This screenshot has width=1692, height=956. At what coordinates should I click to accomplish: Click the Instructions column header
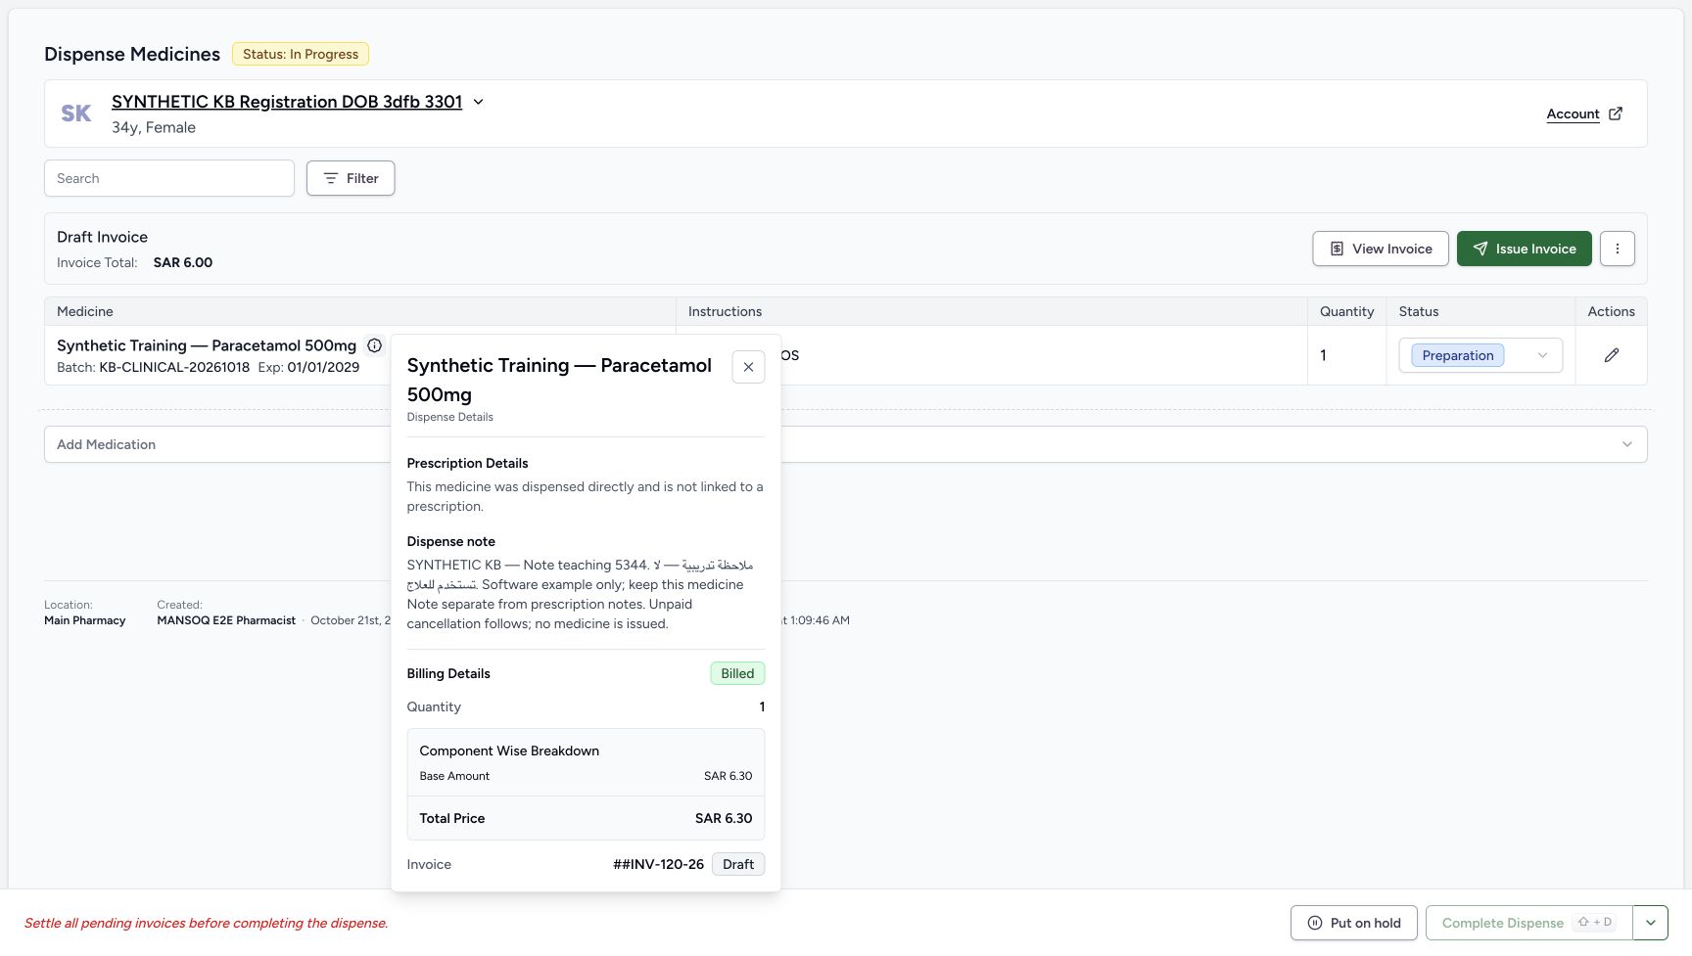click(726, 311)
